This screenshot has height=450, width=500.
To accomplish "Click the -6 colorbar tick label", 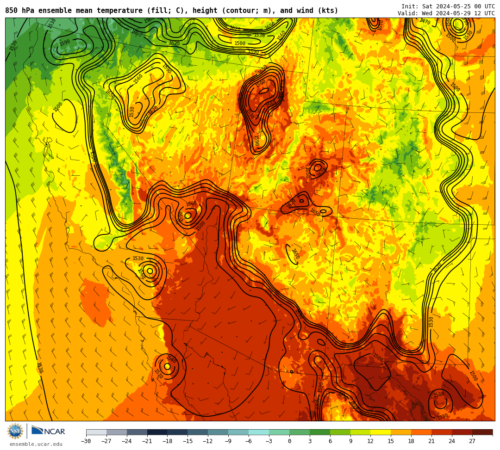I will click(x=249, y=441).
